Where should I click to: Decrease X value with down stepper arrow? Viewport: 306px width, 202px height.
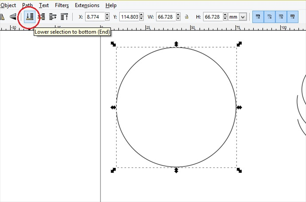[107, 19]
